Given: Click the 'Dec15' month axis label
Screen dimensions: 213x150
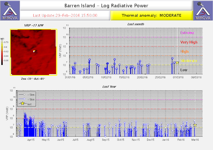Looking at the screenshot, I should 150,140.
